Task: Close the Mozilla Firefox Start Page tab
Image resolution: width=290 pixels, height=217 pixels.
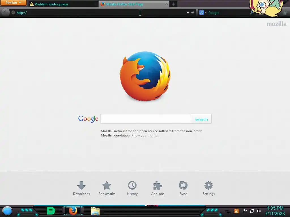Action: click(x=166, y=4)
